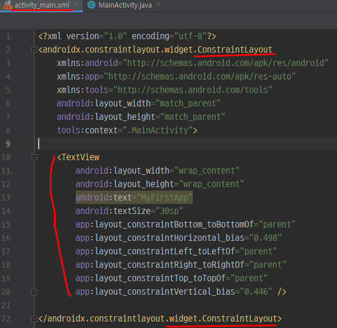337x328 pixels.
Task: Click the fold end marker at line 22
Action: [x=34, y=319]
